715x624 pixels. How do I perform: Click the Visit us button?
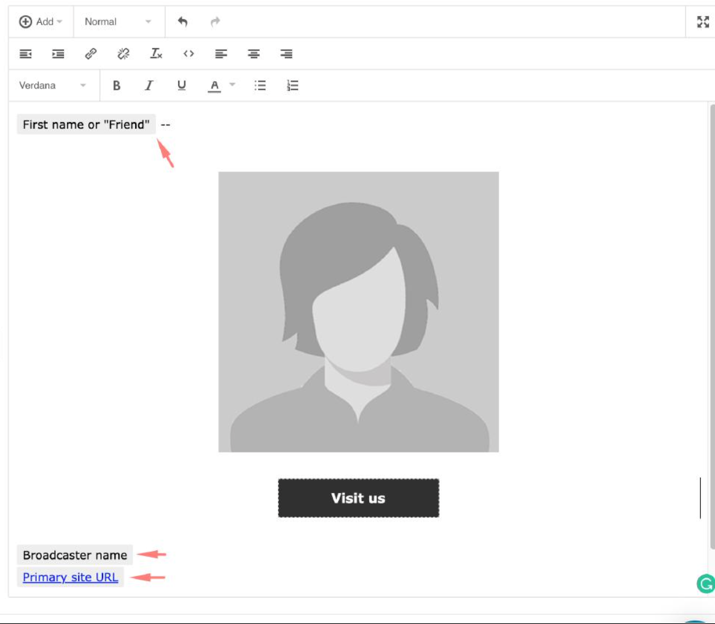click(x=358, y=498)
